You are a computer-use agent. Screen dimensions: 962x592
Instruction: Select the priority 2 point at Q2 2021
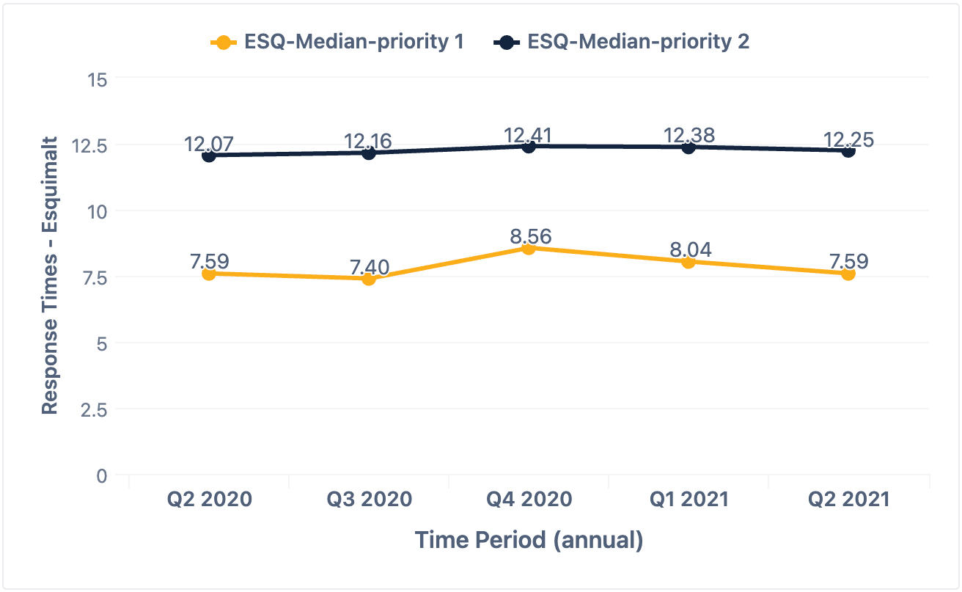point(848,150)
